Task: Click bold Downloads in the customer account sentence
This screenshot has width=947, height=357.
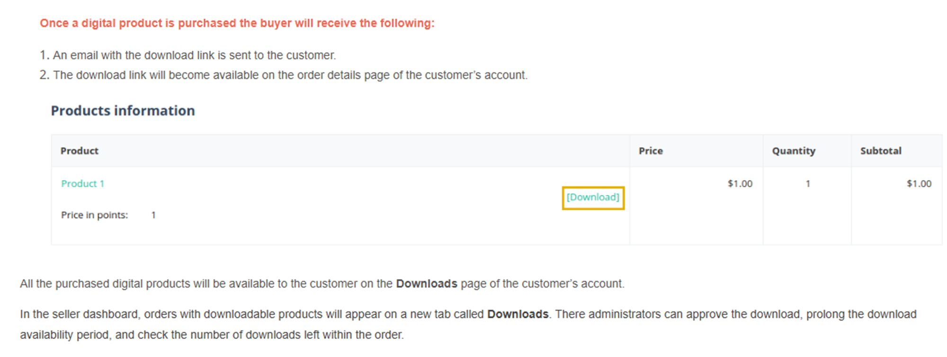Action: click(x=426, y=284)
